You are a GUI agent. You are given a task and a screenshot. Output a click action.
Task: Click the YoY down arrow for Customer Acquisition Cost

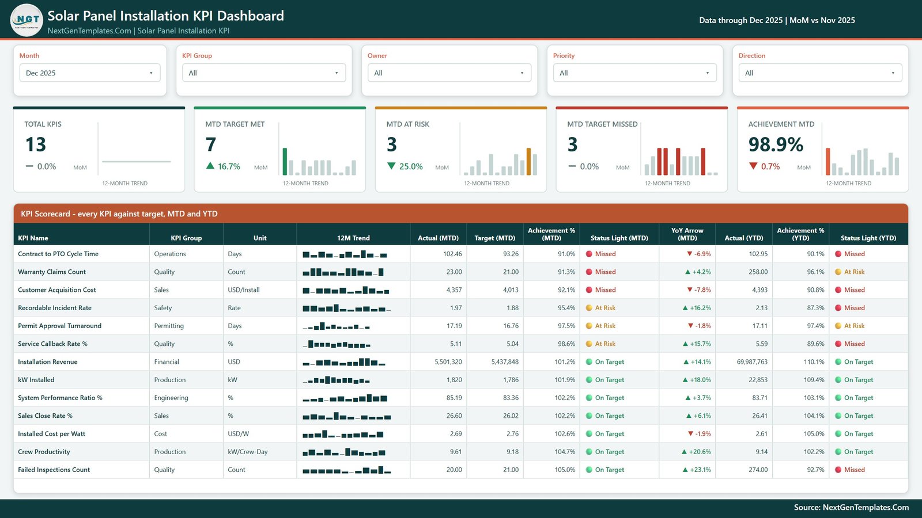point(689,290)
